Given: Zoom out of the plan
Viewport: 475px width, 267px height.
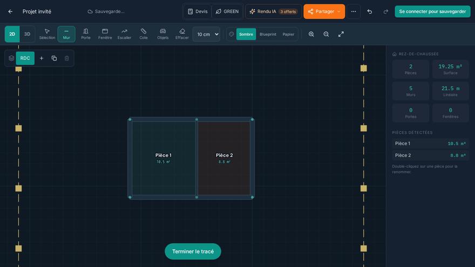Looking at the screenshot, I should (326, 34).
